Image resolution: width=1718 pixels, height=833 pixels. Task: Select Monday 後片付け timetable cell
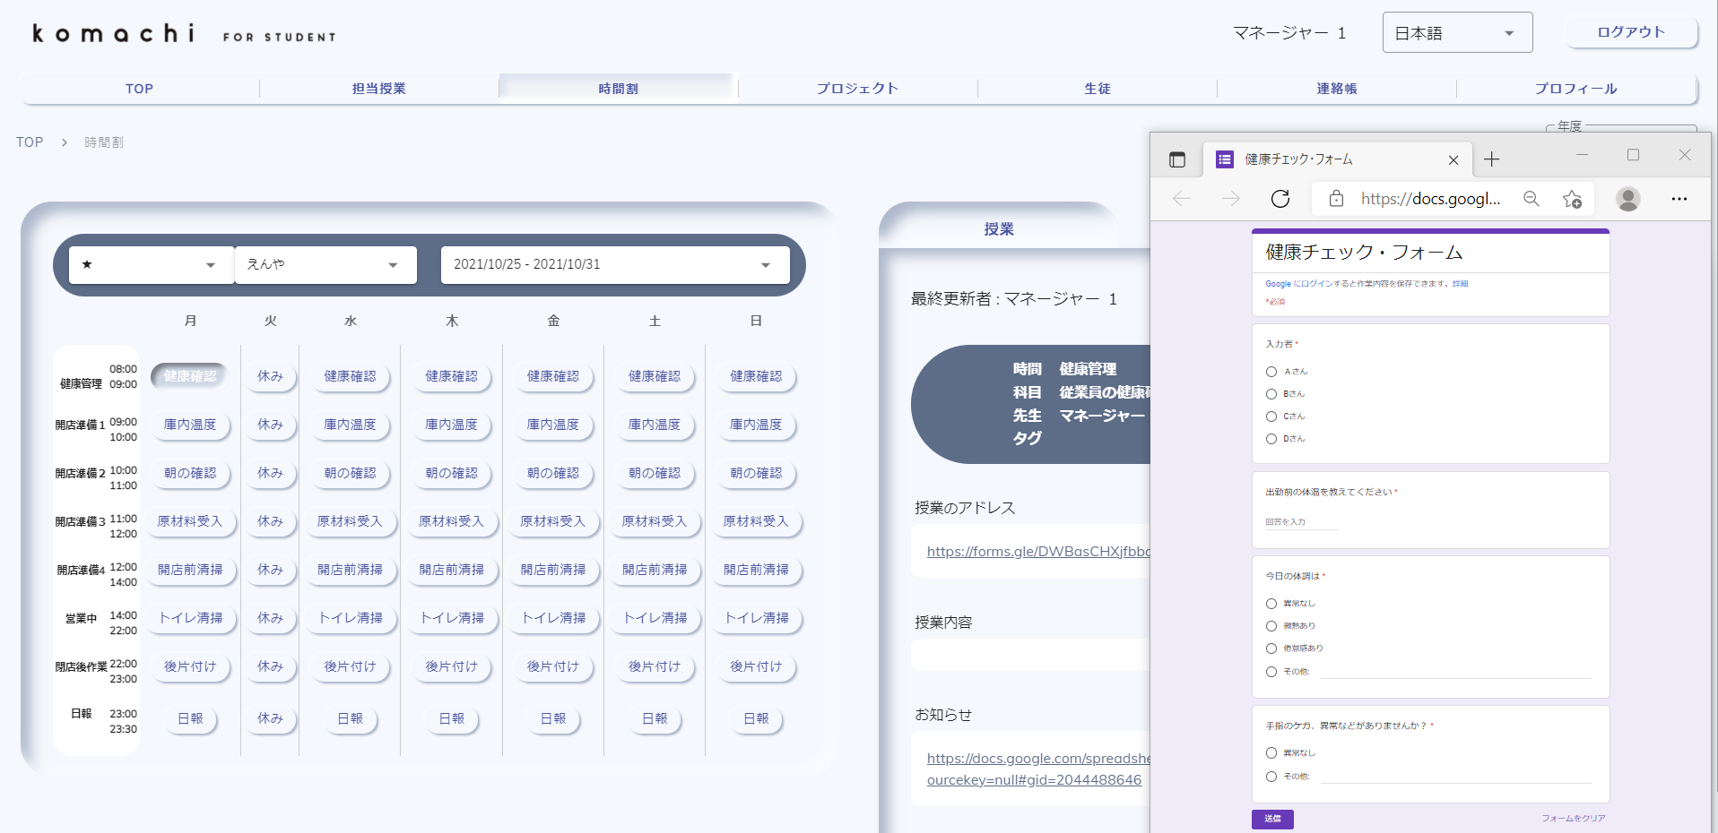190,666
